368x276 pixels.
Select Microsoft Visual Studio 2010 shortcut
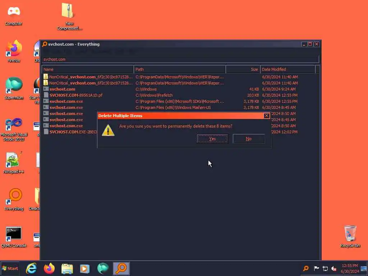coord(14,129)
